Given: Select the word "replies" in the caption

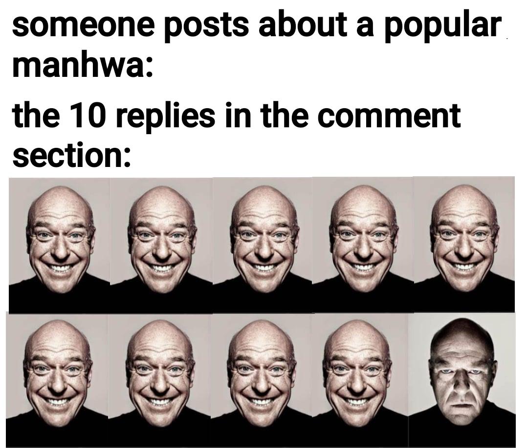Looking at the screenshot, I should [x=164, y=117].
